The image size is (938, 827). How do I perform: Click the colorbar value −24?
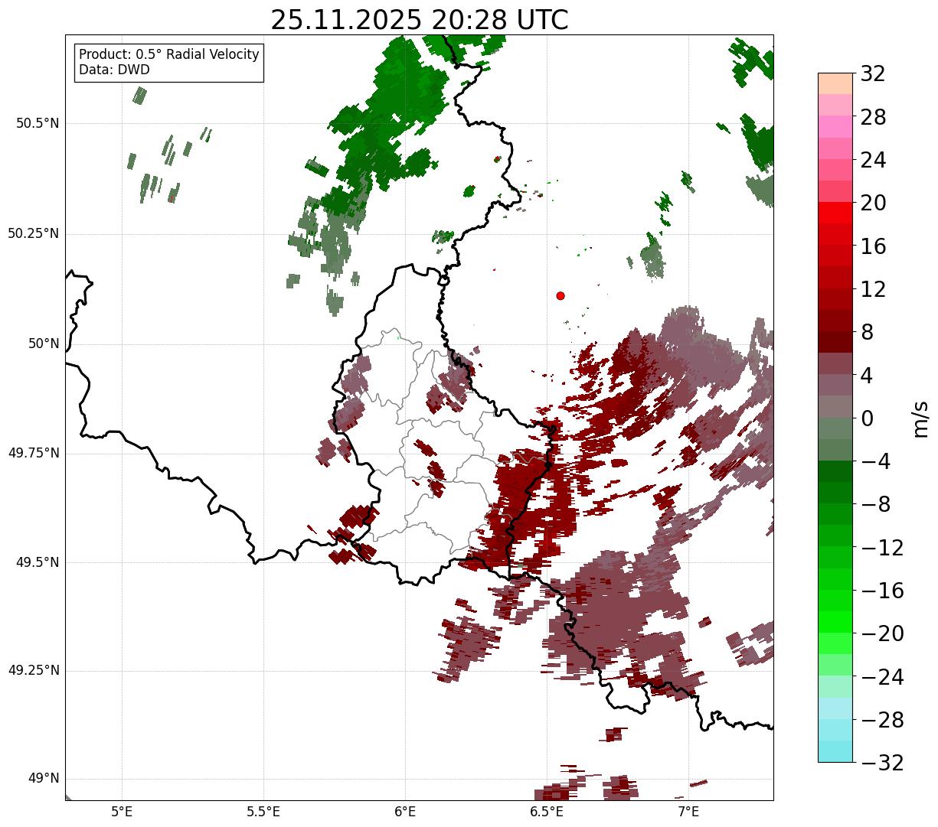tap(882, 677)
